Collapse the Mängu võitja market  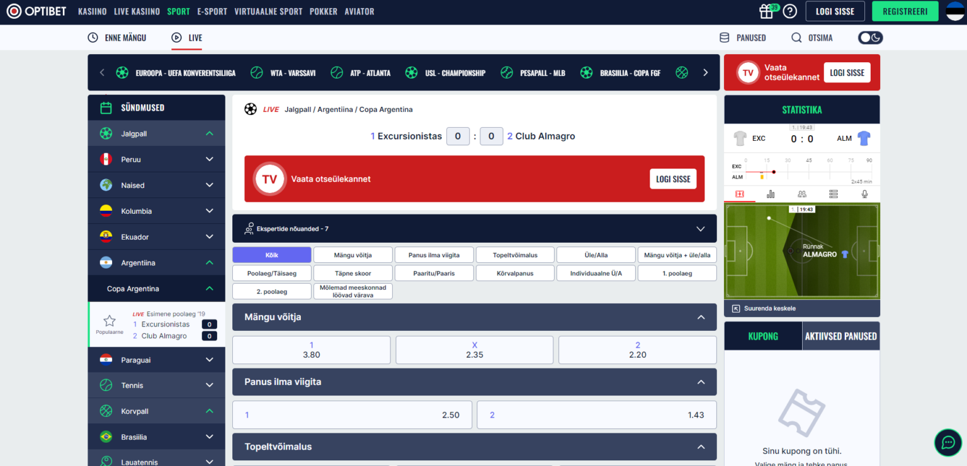click(x=701, y=317)
